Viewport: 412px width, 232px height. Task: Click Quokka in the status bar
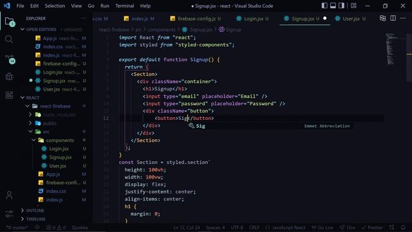pos(80,227)
